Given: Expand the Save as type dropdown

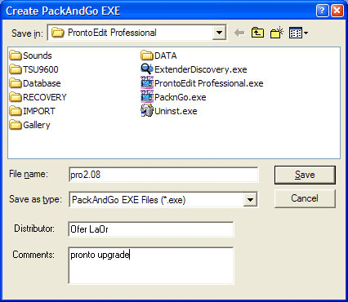Looking at the screenshot, I should [250, 200].
